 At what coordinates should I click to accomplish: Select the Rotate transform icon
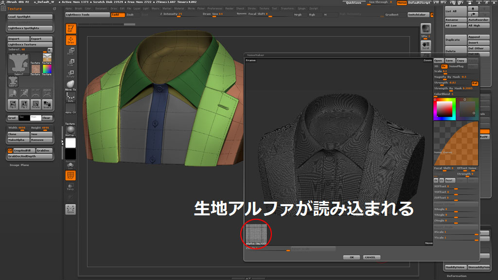click(x=71, y=74)
